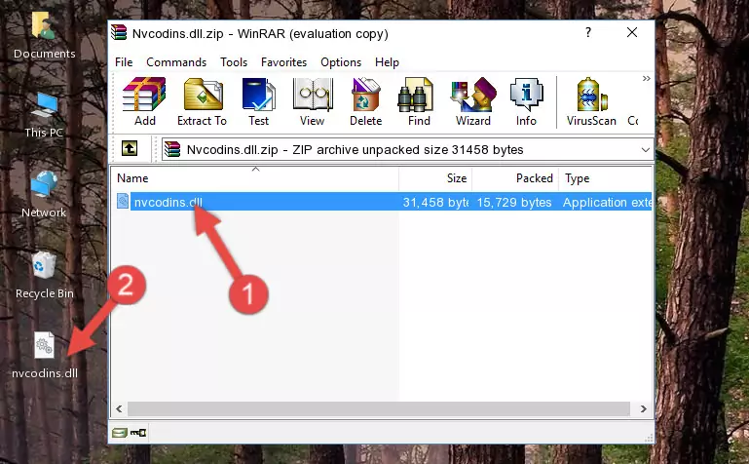Select the Recycle Bin desktop icon
The height and width of the screenshot is (464, 749).
click(x=45, y=276)
